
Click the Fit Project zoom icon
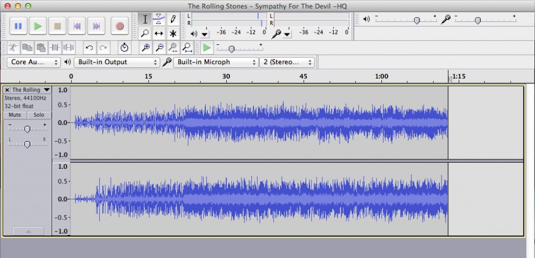coord(187,47)
